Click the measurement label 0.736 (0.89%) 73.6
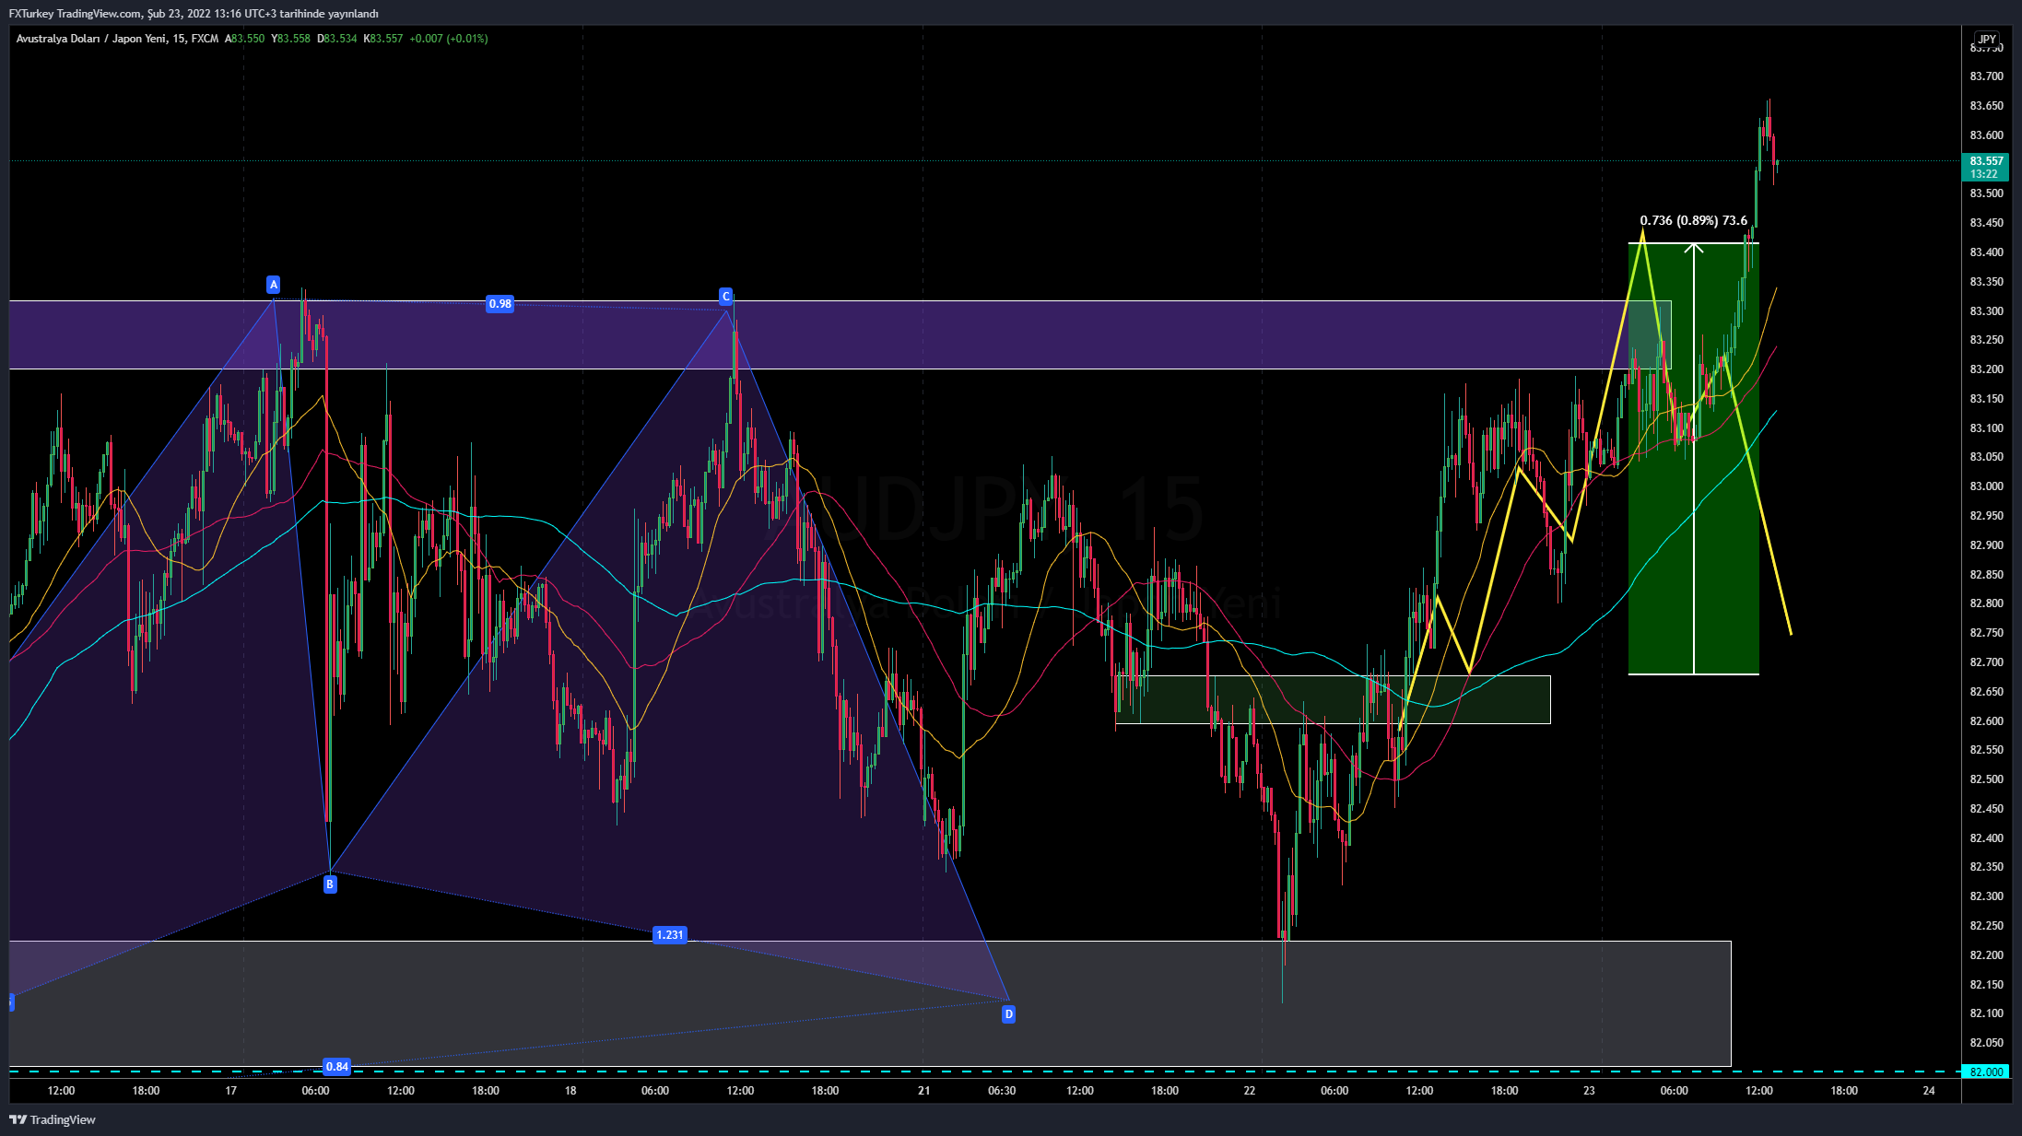The image size is (2022, 1136). click(1694, 220)
